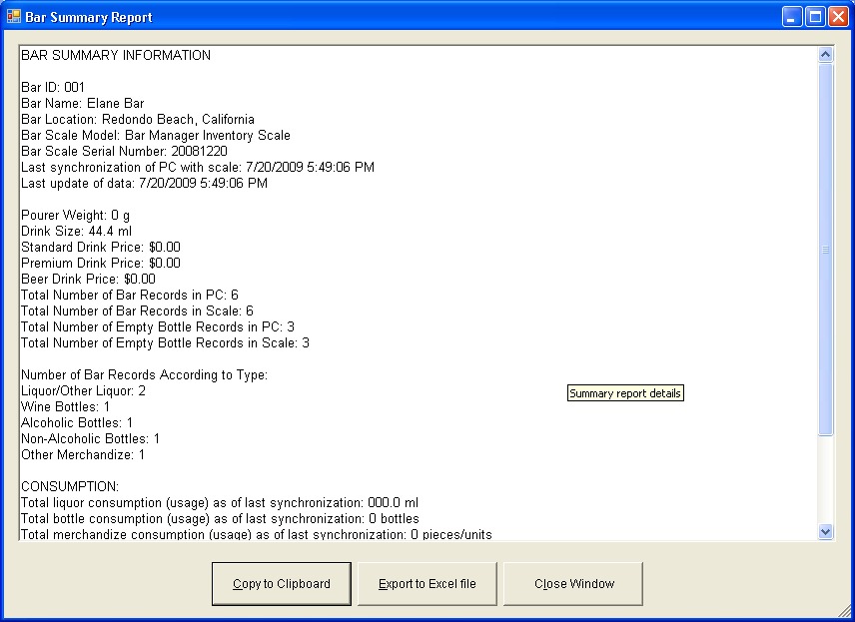Click the scrollbar track below the thumb

[826, 484]
